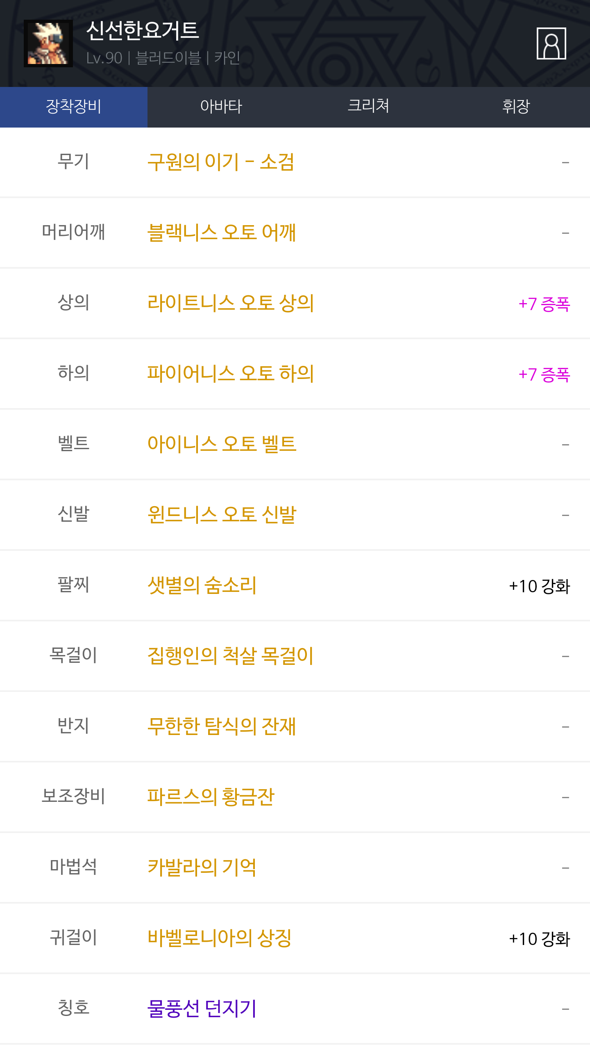Select ring item 무한한 탐식의 잔재
Screen dimensions: 590x1050
coord(222,726)
